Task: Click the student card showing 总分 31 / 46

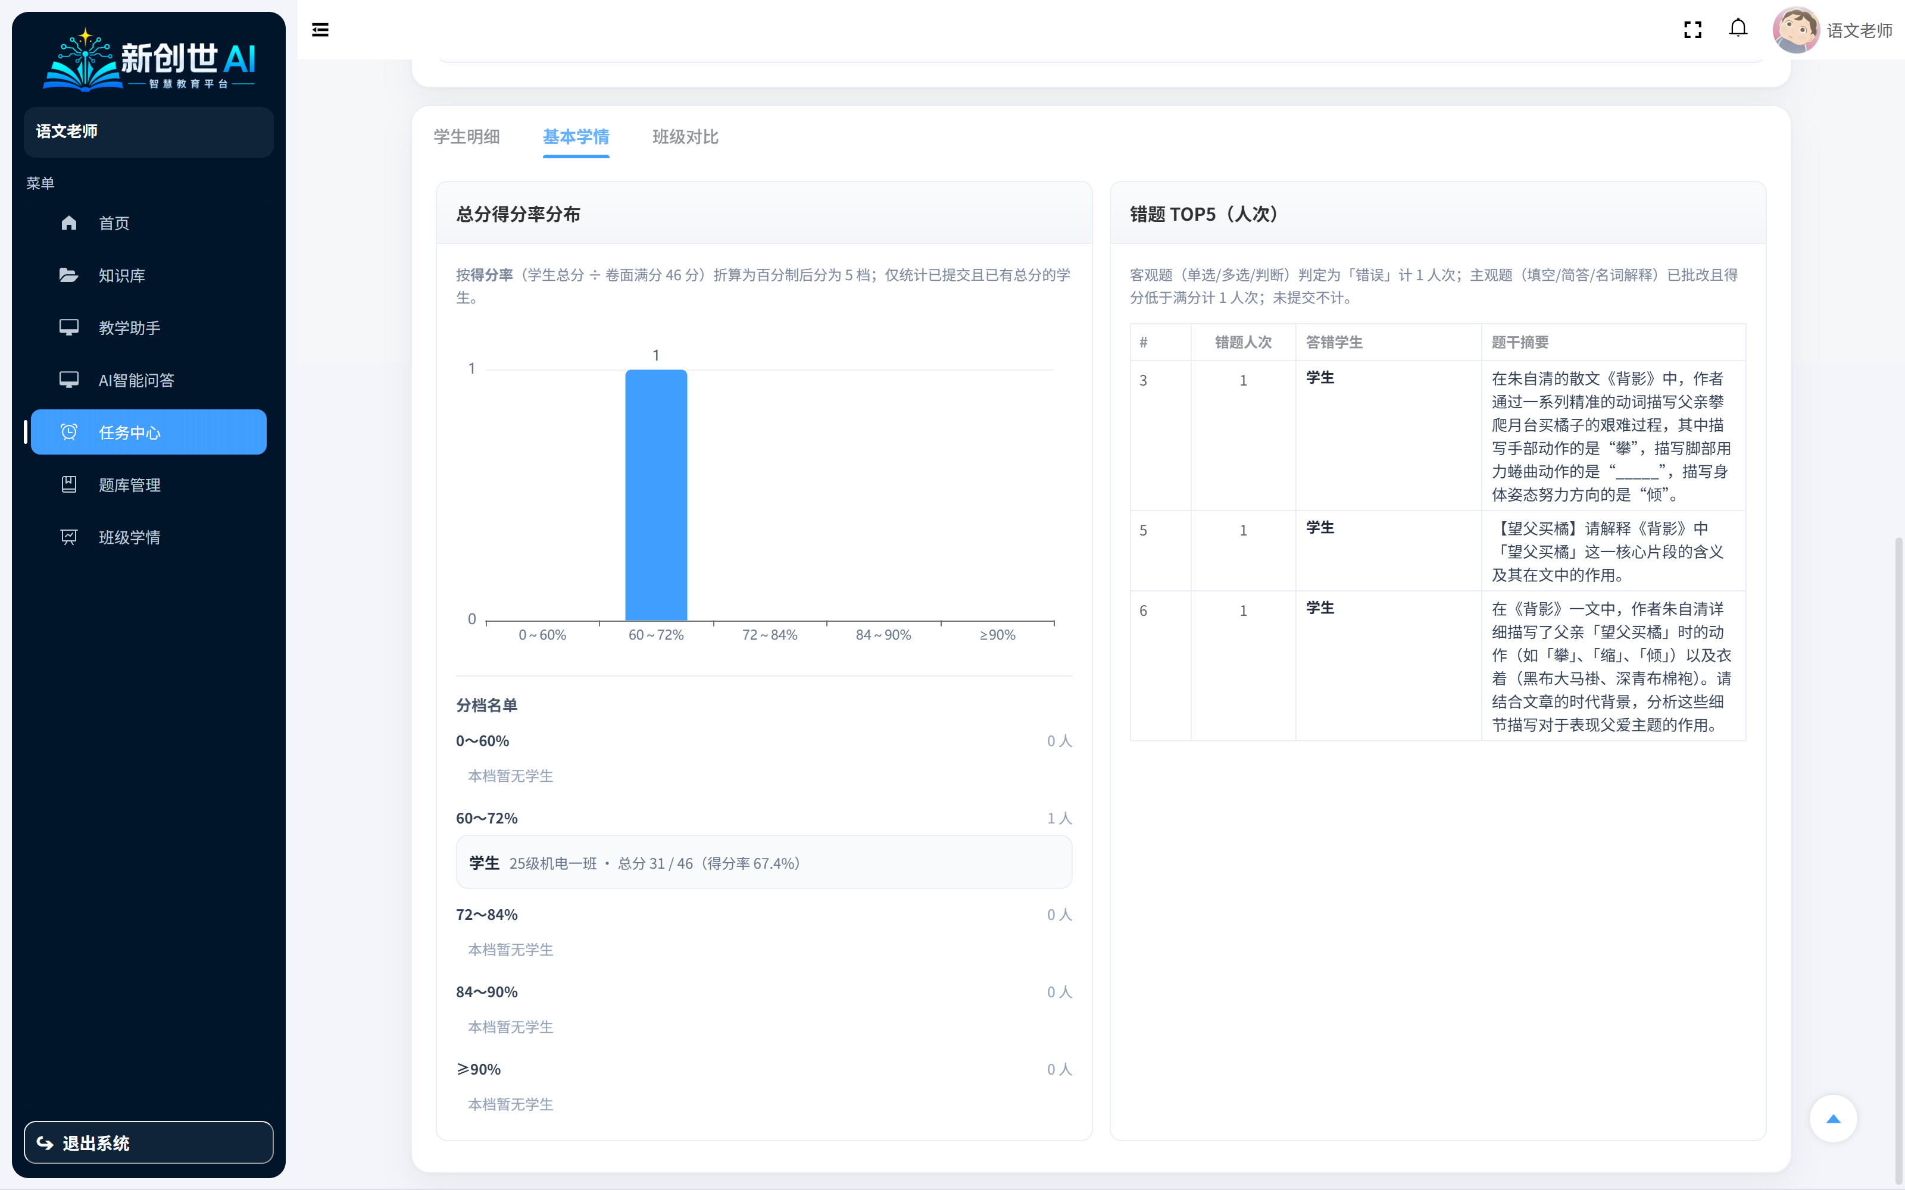Action: (x=764, y=863)
